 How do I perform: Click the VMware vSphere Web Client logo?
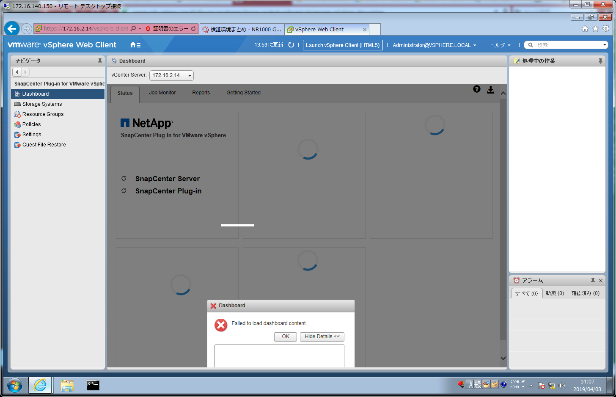tap(62, 45)
